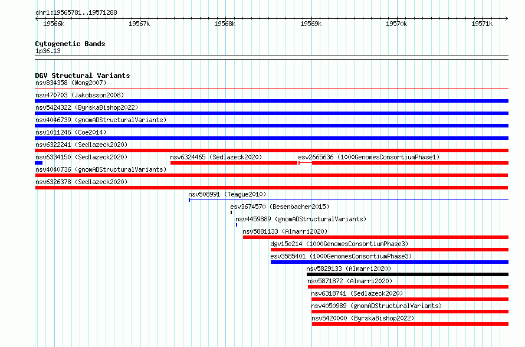Open nsv508991 (Teague2010) label
525x347 pixels.
(x=227, y=194)
